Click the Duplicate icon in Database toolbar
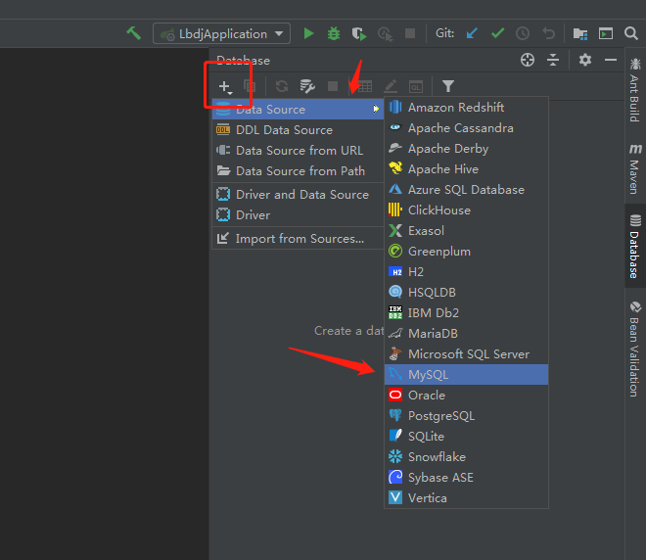 (250, 86)
